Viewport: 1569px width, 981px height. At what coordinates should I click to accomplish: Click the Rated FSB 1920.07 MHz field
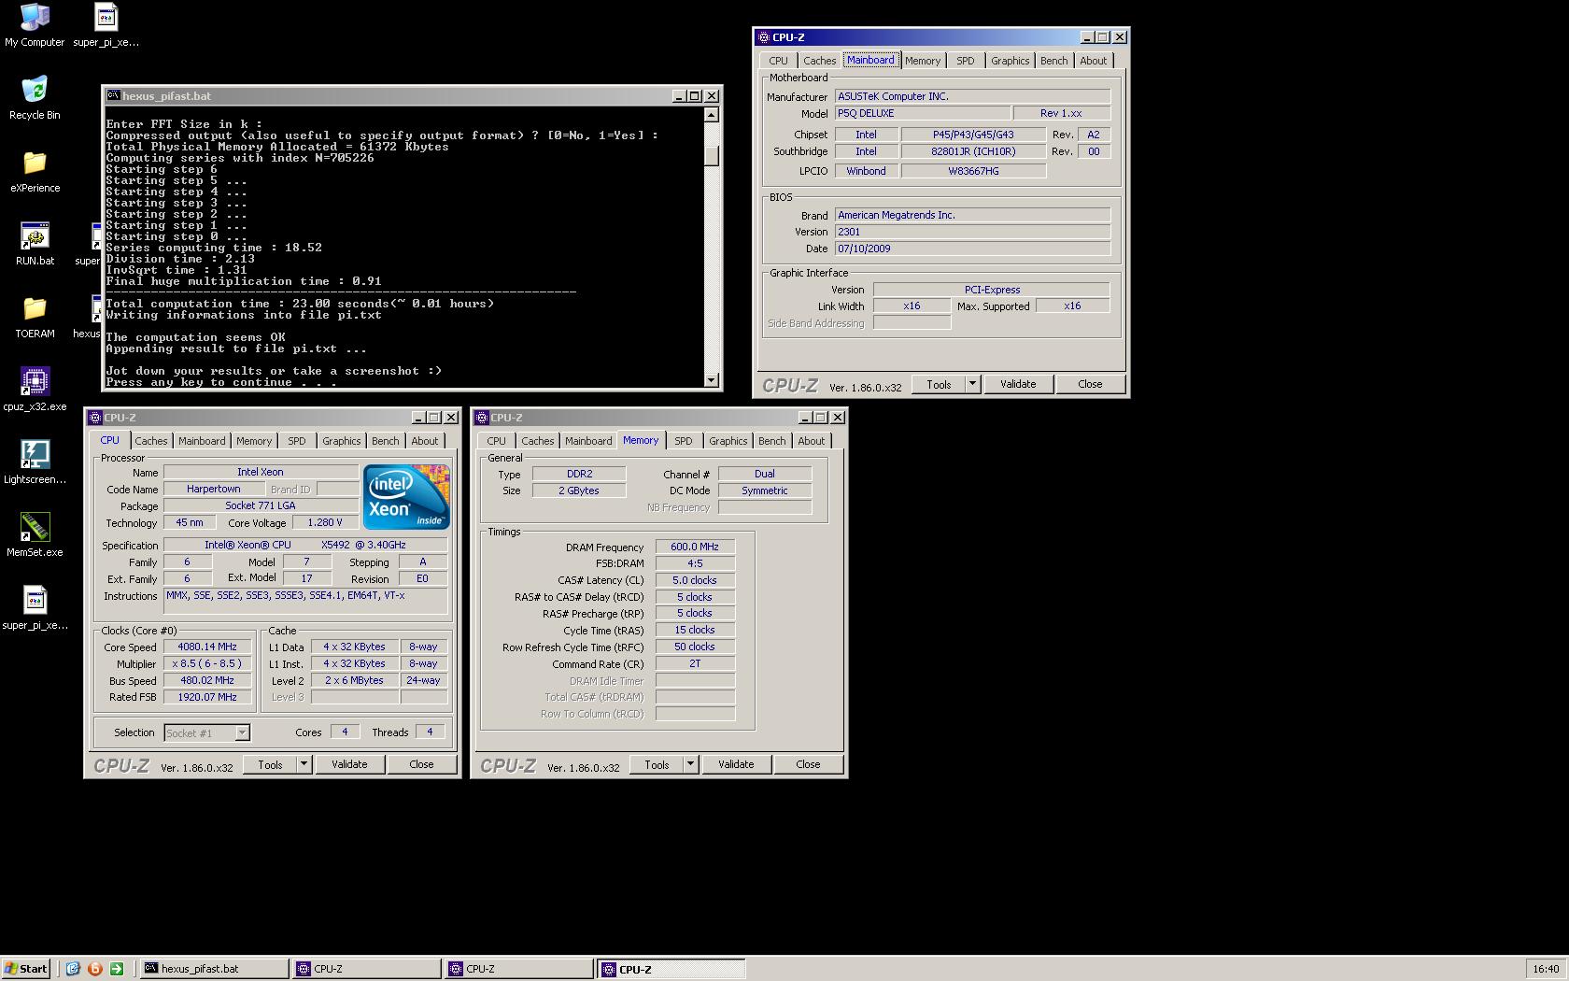[x=207, y=697]
